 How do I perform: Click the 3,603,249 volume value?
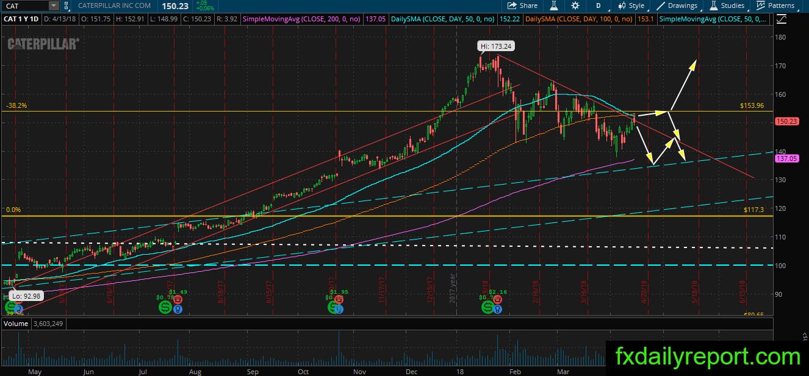(48, 324)
